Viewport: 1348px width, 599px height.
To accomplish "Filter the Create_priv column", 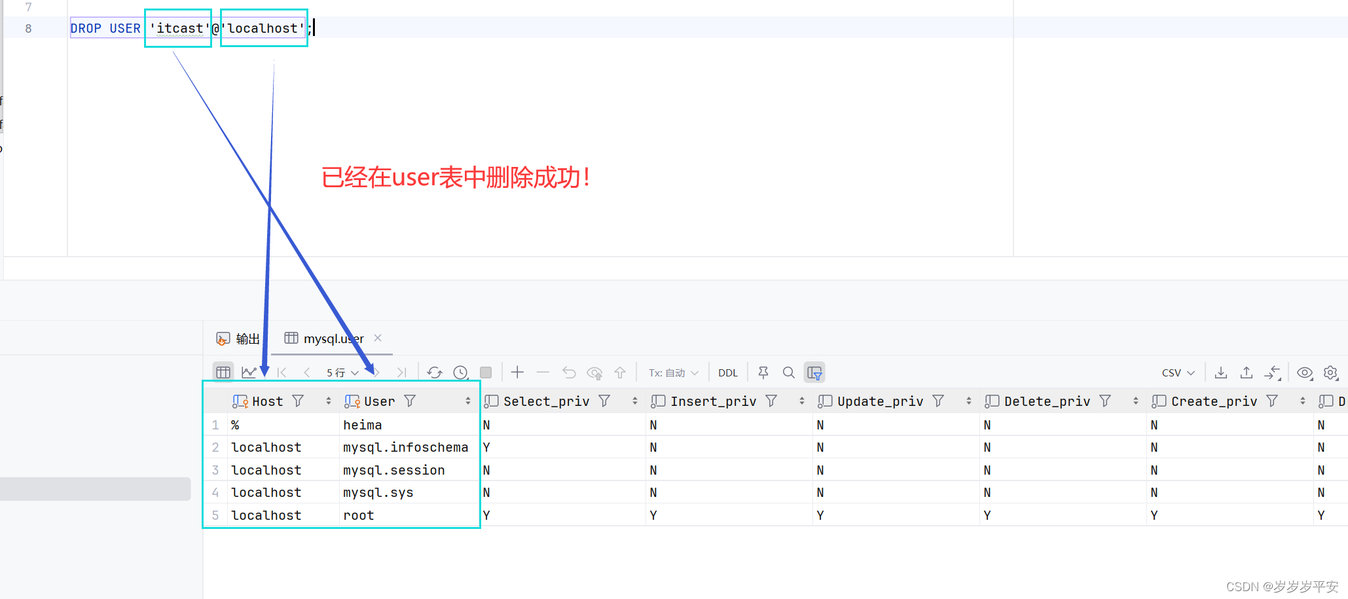I will (1272, 401).
